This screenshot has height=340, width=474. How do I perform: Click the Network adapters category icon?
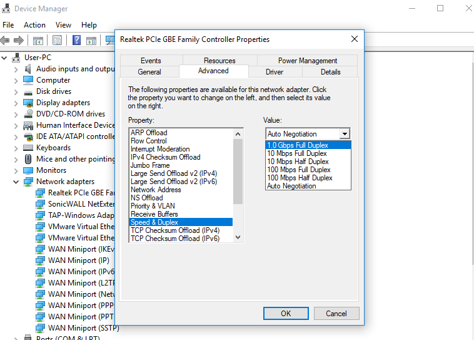pos(28,182)
